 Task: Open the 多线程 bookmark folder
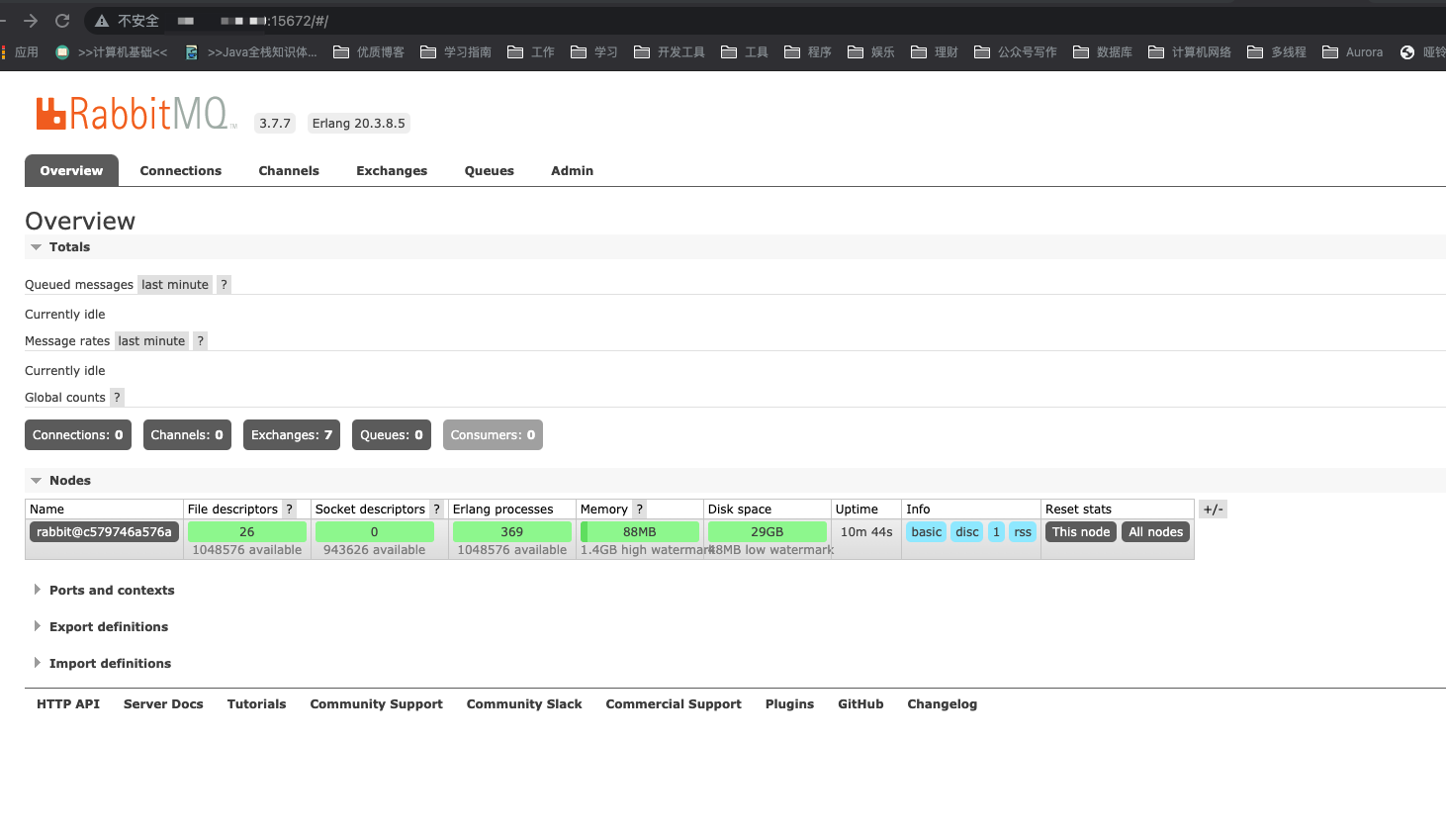pyautogui.click(x=1277, y=52)
